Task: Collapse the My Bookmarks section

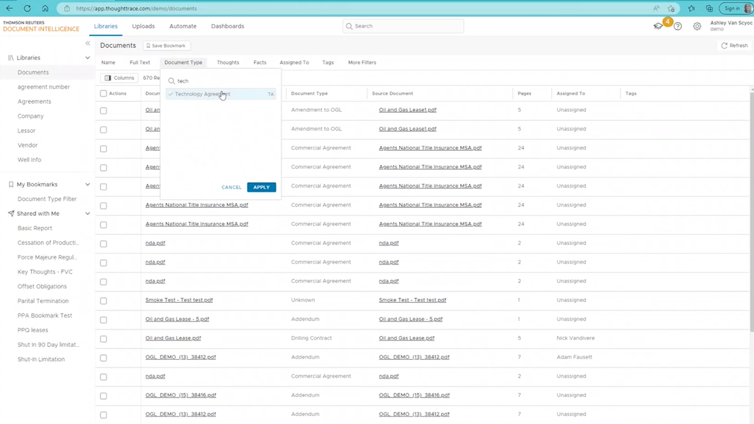Action: (x=87, y=185)
